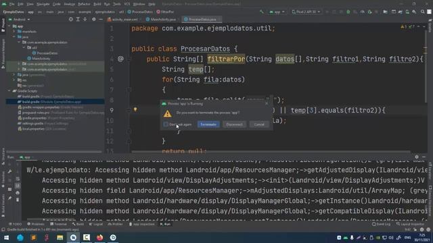Open the app run configuration dropdown

click(277, 12)
